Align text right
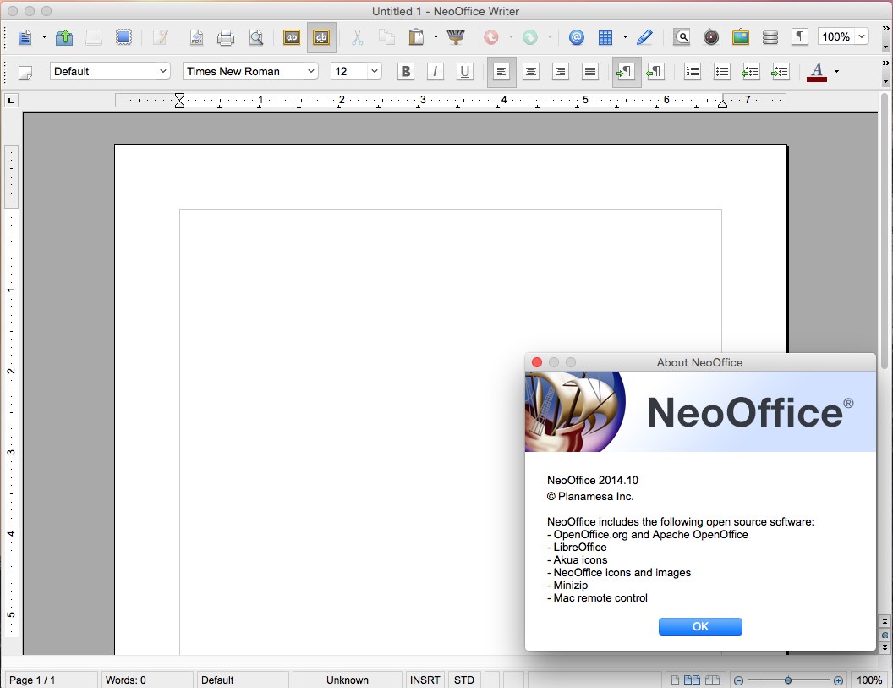This screenshot has width=893, height=688. click(x=561, y=72)
